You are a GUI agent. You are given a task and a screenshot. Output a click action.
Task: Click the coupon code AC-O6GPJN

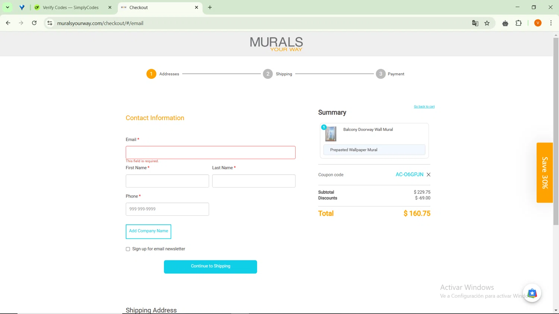point(410,174)
